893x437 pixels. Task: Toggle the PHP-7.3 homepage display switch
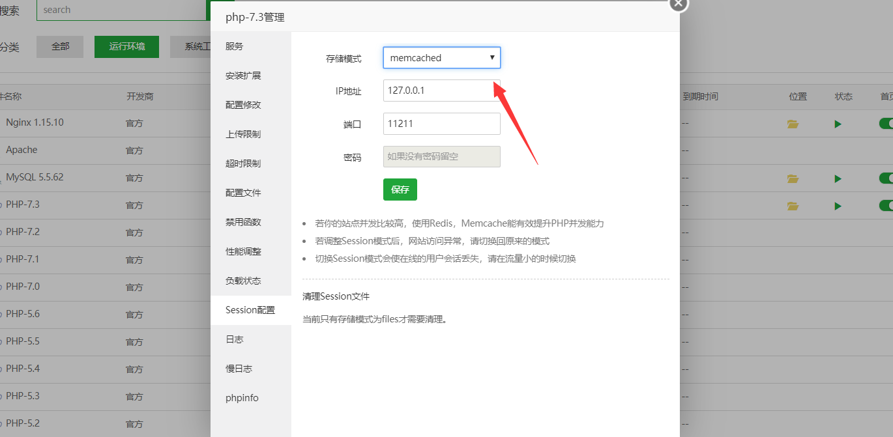(x=886, y=205)
